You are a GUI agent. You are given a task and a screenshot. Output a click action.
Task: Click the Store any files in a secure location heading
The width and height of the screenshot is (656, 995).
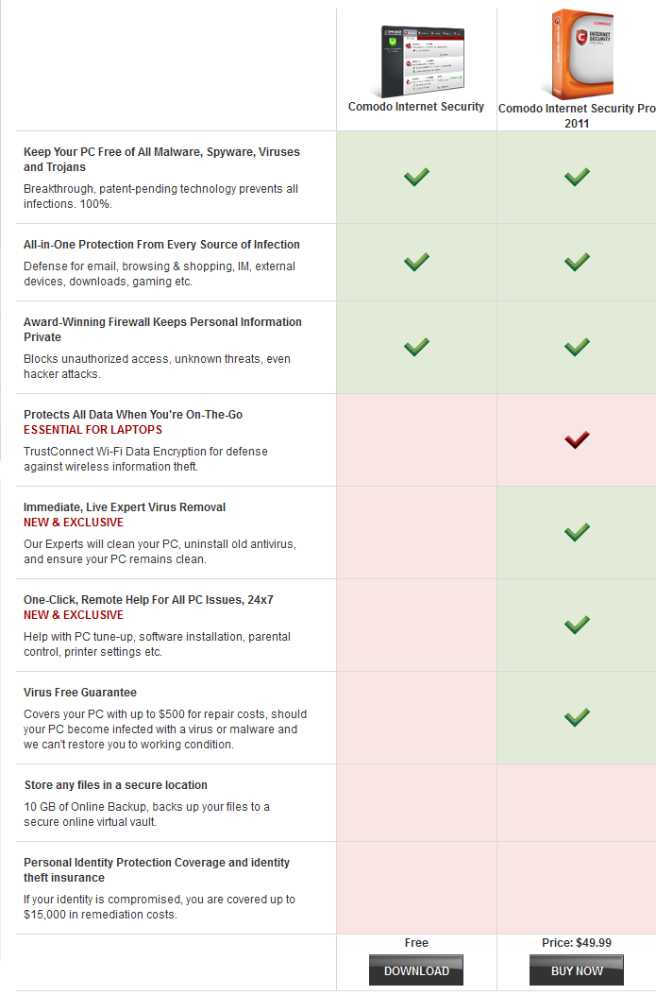[x=116, y=785]
